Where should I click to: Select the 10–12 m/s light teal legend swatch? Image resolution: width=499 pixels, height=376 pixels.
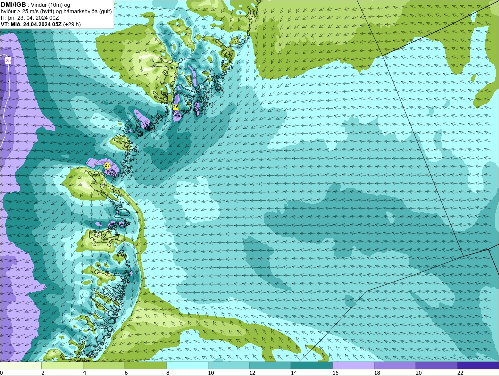tap(229, 365)
